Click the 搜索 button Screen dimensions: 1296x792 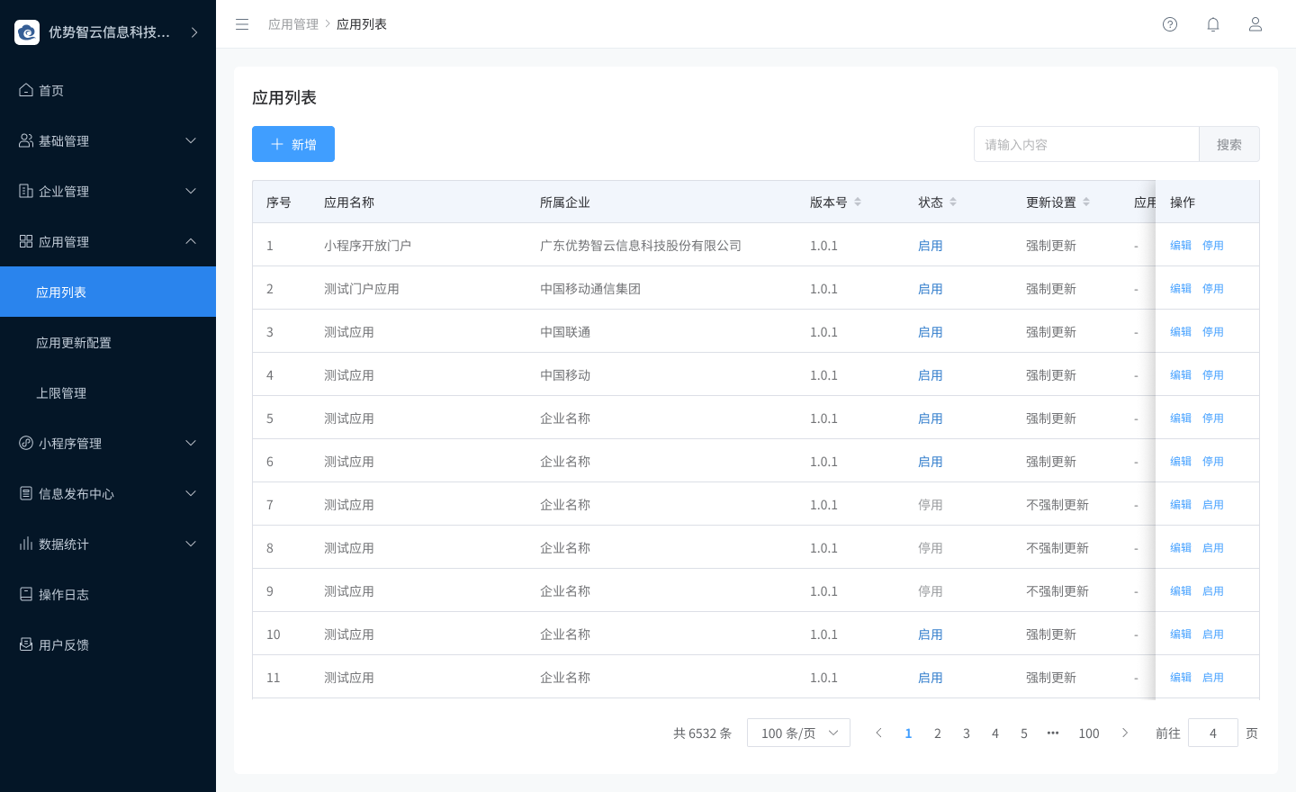point(1228,144)
